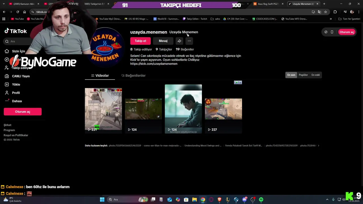Open the video thumbnail with 221 views
The height and width of the screenshot is (204, 363).
click(x=104, y=109)
